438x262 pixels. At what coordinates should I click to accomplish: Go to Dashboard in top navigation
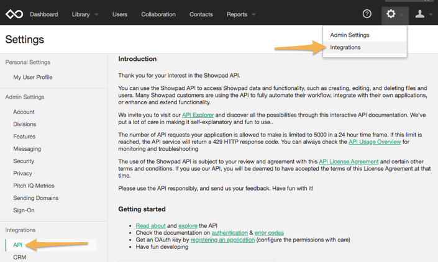tap(44, 14)
